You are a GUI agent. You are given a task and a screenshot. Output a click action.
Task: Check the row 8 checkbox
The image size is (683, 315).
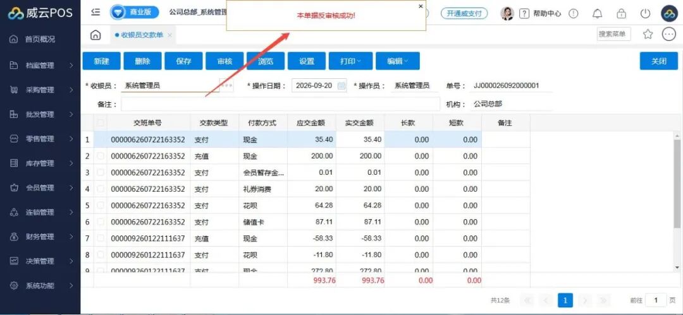point(101,254)
